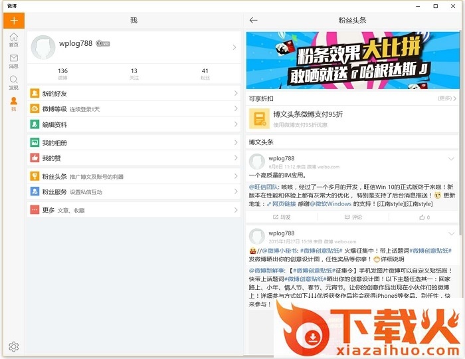Viewport: 465px width, 359px height.
Task: Open the 编辑资料 menu label
Action: (x=54, y=124)
